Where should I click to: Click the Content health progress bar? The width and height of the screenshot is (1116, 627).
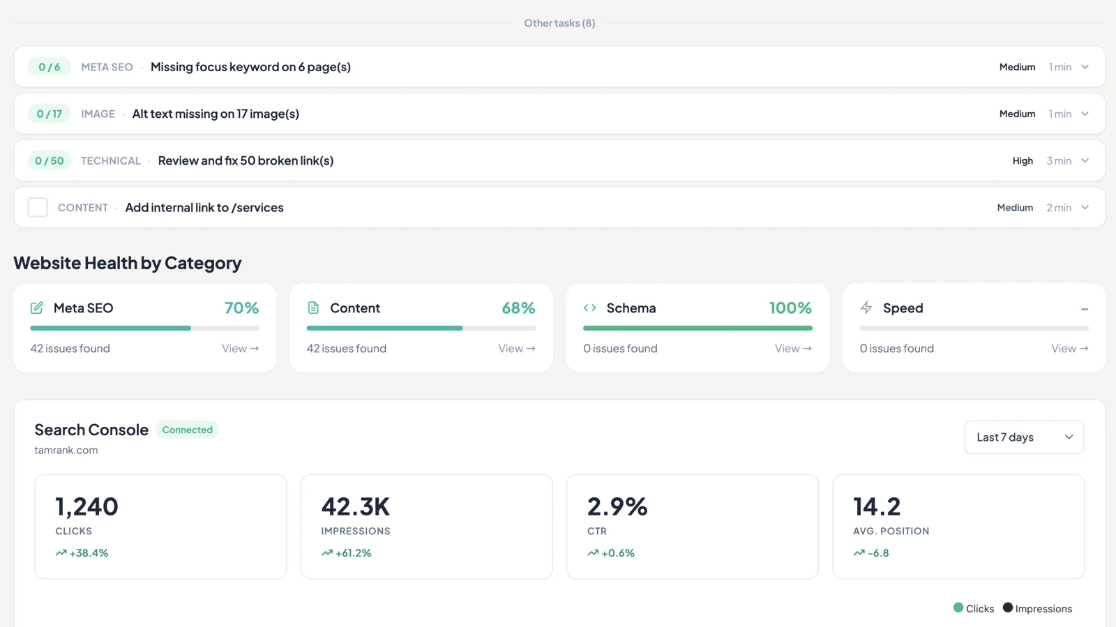coord(421,328)
